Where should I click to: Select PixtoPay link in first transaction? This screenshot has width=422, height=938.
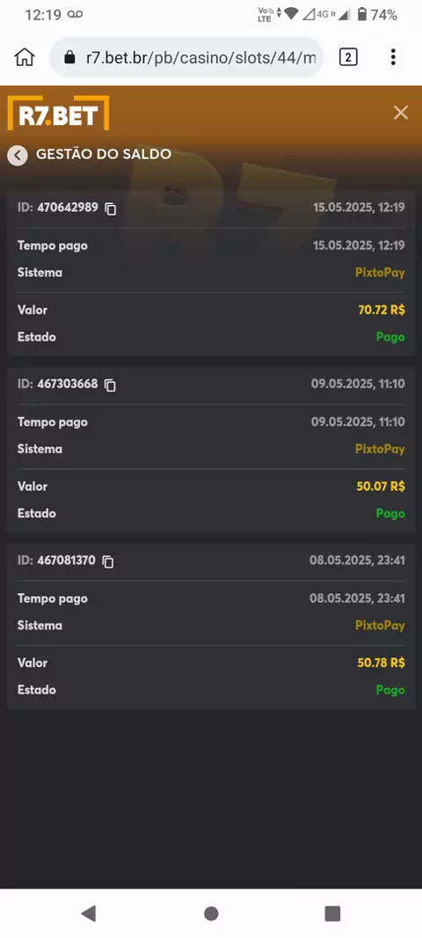pos(380,273)
